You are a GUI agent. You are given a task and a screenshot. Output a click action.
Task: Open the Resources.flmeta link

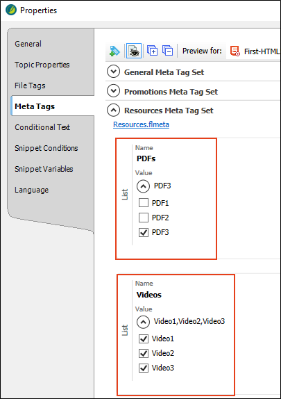pyautogui.click(x=141, y=124)
